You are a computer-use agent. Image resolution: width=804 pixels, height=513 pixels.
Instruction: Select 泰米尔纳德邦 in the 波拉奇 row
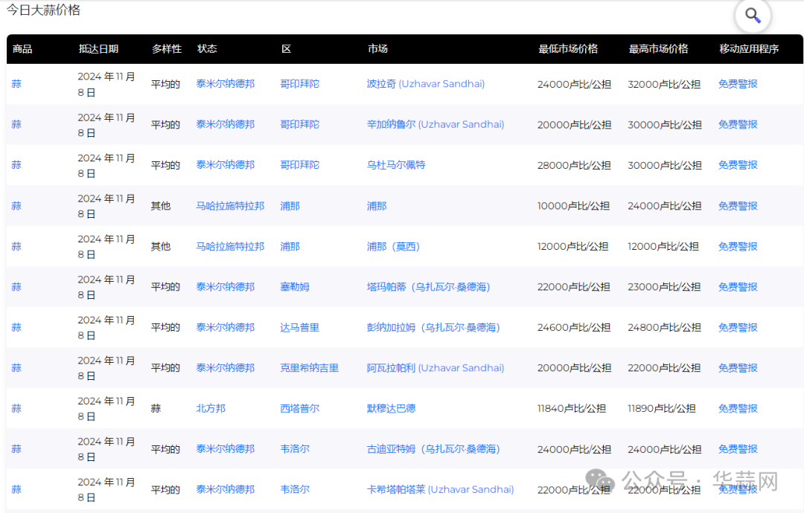point(225,84)
